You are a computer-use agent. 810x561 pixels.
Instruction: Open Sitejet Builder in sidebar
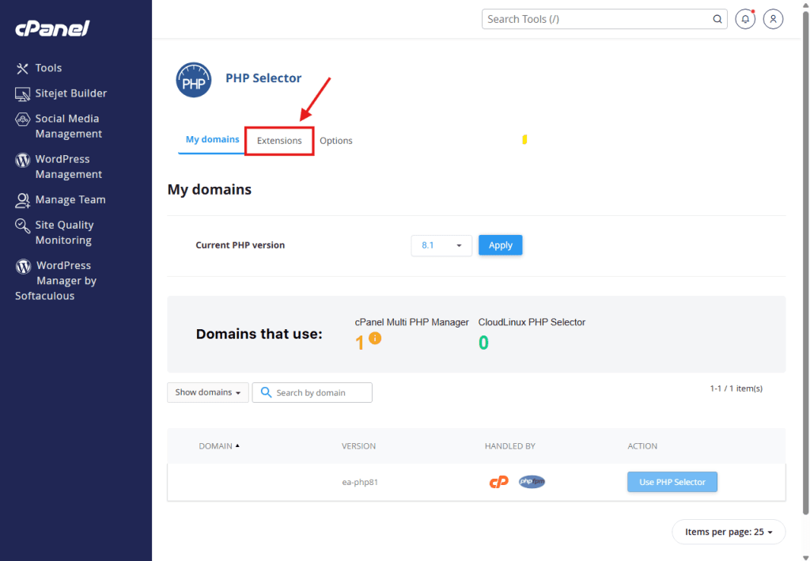(x=70, y=93)
